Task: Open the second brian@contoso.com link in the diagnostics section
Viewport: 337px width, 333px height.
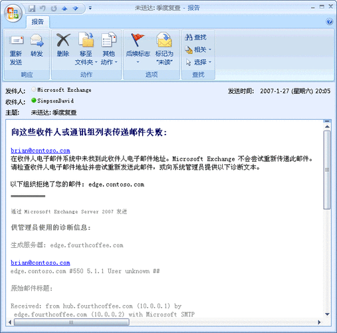Action: point(41,262)
